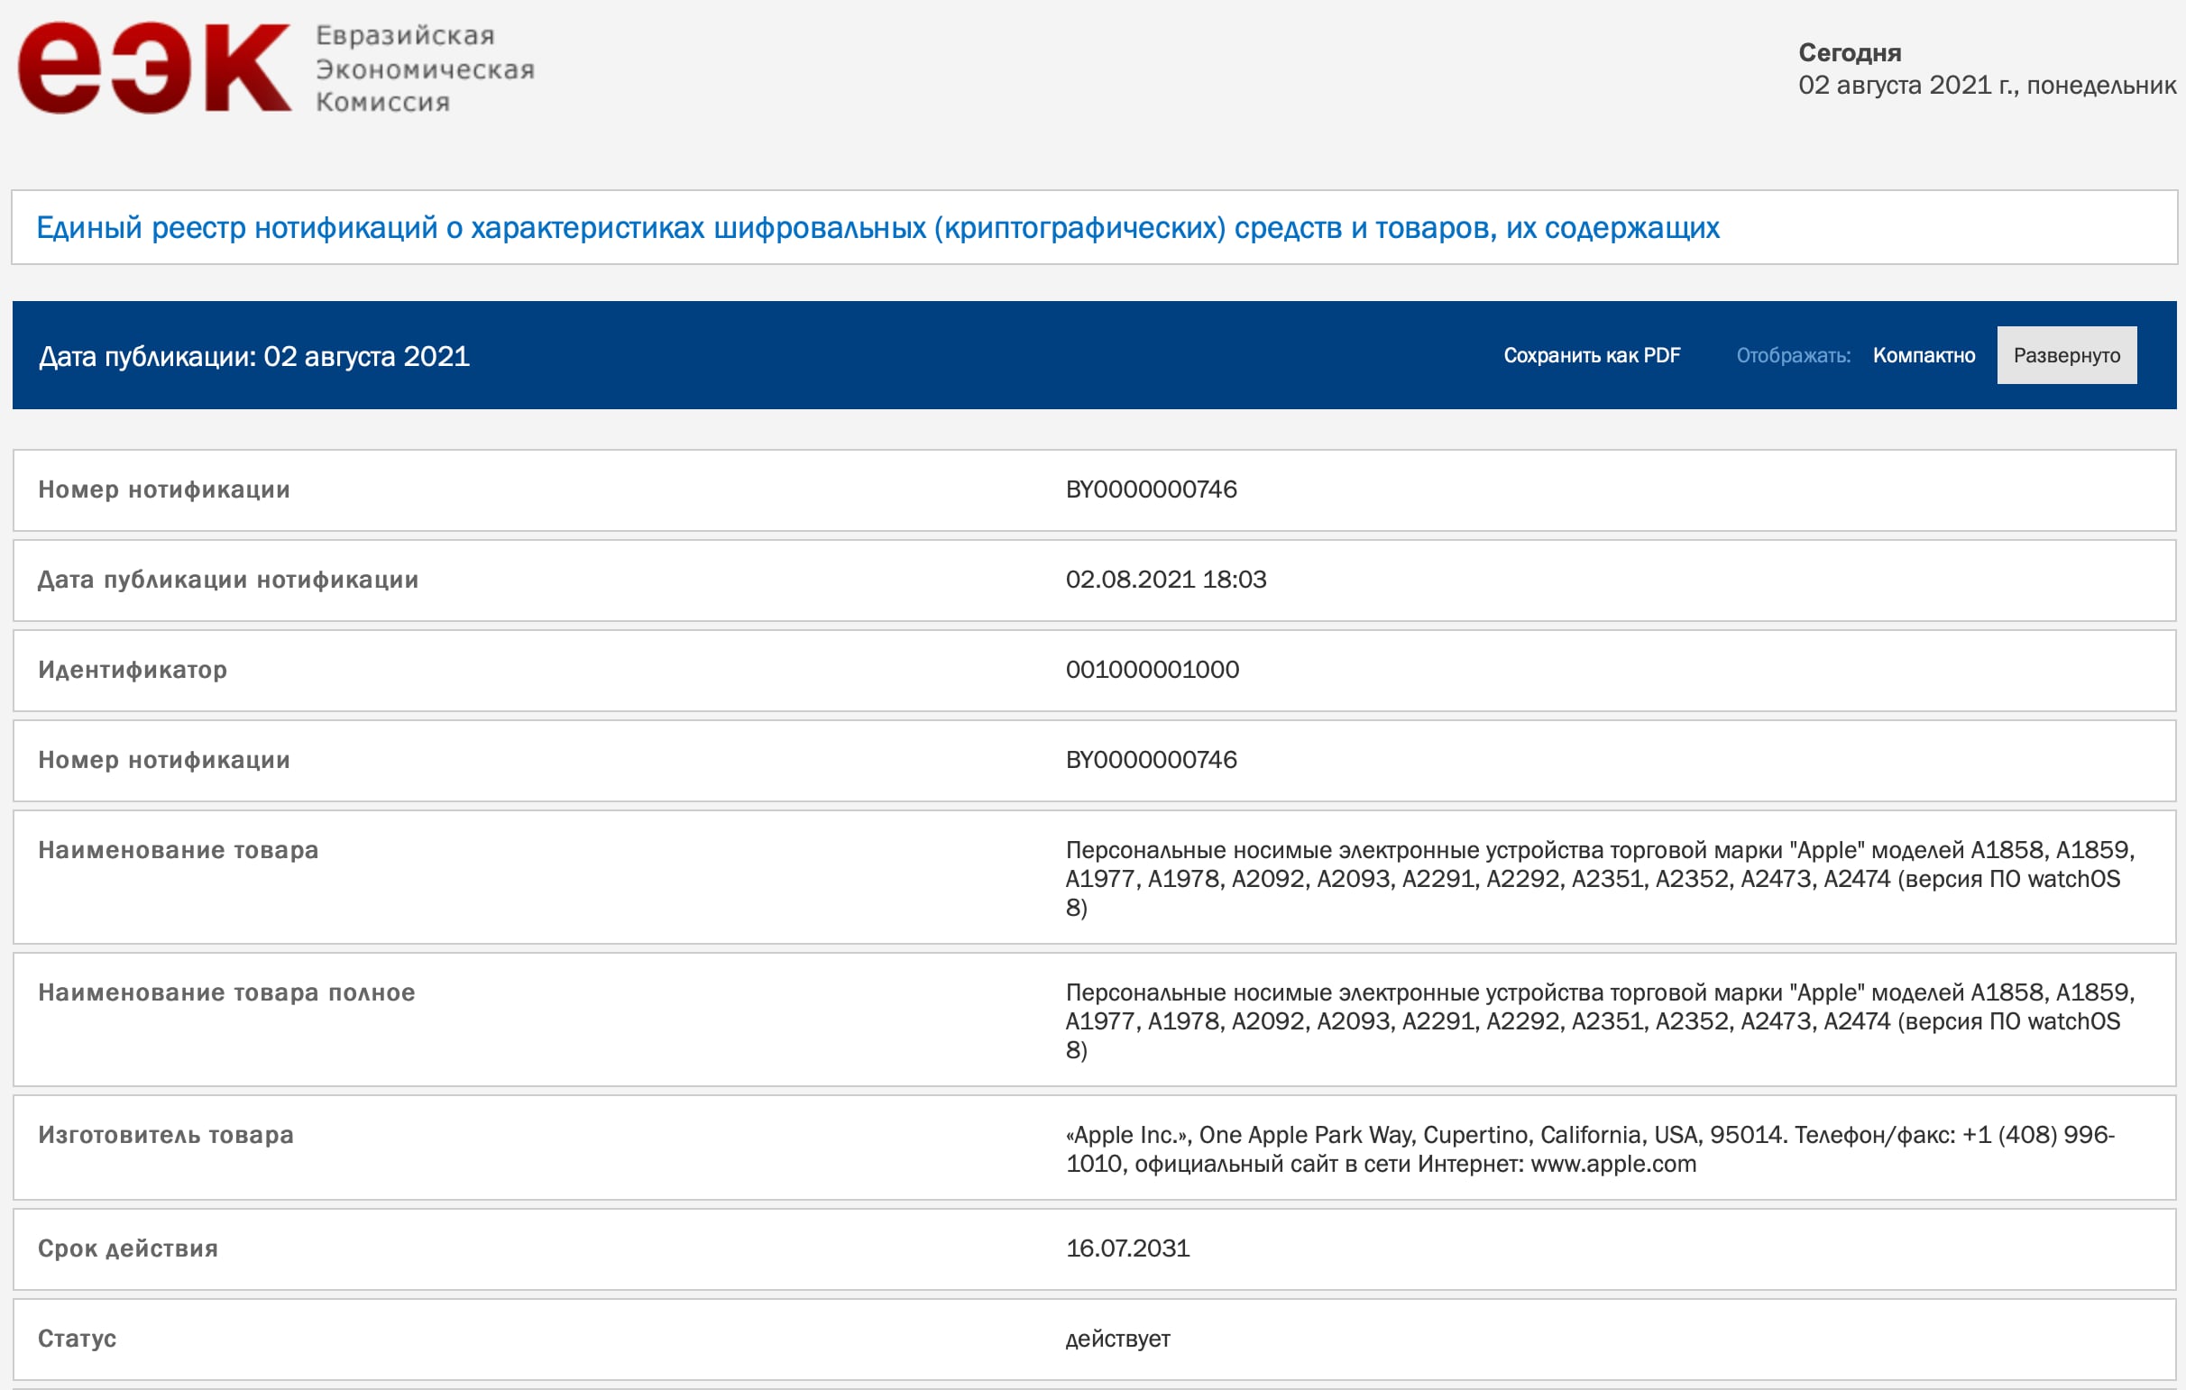Click the Наименование товара полное label

(x=226, y=992)
